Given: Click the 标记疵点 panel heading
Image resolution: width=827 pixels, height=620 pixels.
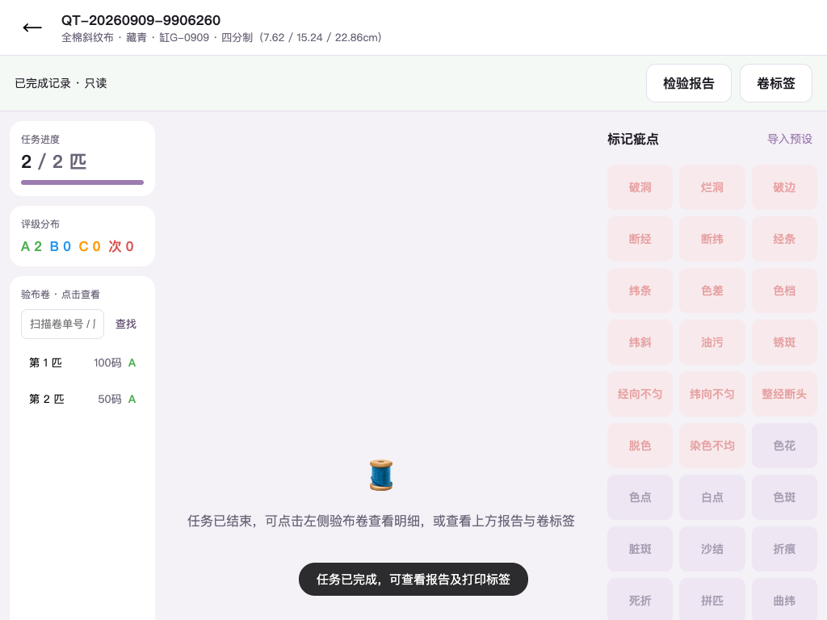Looking at the screenshot, I should click(633, 139).
